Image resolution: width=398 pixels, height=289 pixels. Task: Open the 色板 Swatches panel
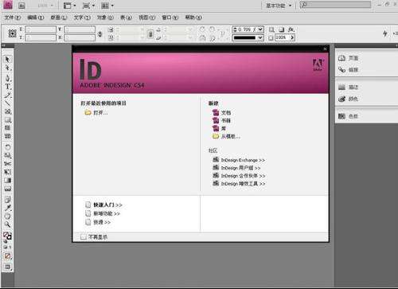349,116
